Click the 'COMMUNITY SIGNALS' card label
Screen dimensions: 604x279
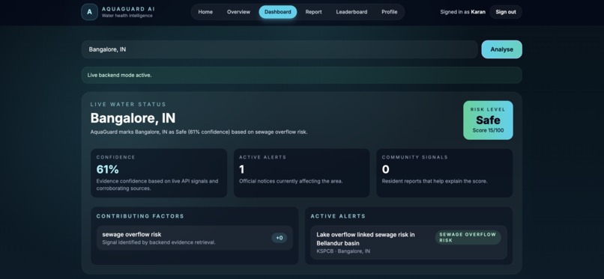tap(415, 157)
